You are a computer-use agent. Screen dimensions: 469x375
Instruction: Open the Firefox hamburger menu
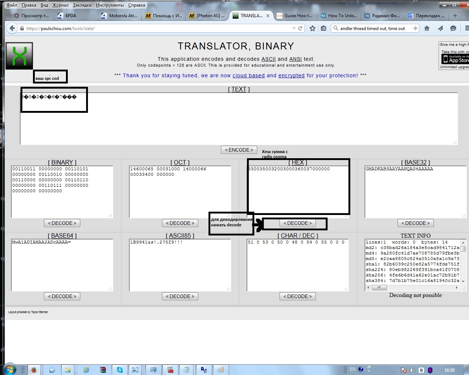(x=466, y=28)
